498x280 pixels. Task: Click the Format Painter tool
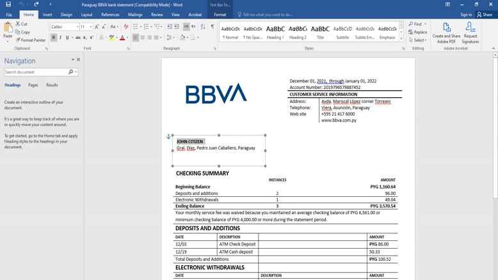[31, 40]
